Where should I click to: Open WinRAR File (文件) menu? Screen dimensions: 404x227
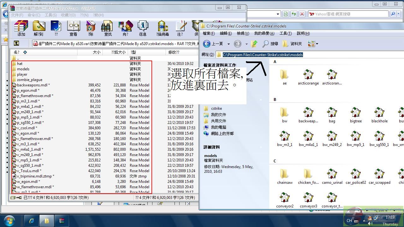coord(17,15)
